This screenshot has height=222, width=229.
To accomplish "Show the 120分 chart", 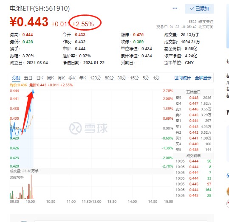I will point(96,78).
